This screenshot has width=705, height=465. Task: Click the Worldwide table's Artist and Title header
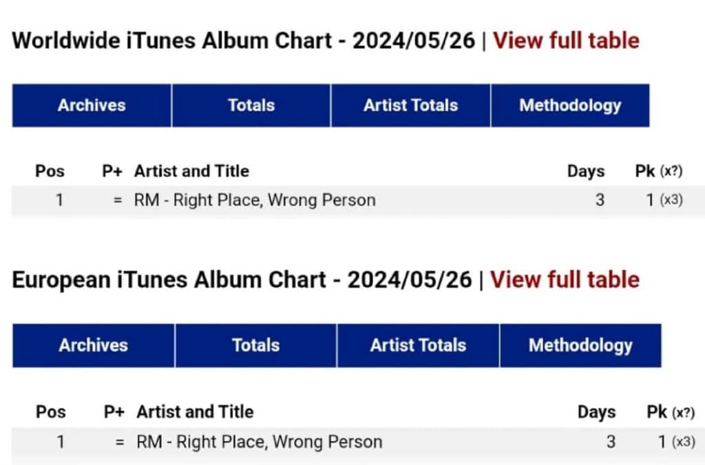click(191, 171)
